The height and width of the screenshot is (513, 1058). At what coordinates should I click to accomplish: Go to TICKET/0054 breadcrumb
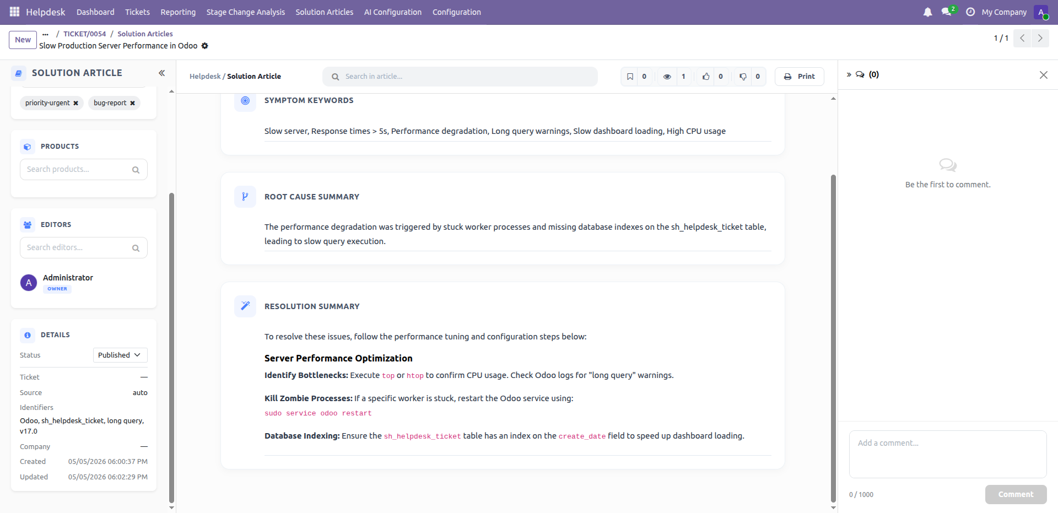click(x=84, y=34)
